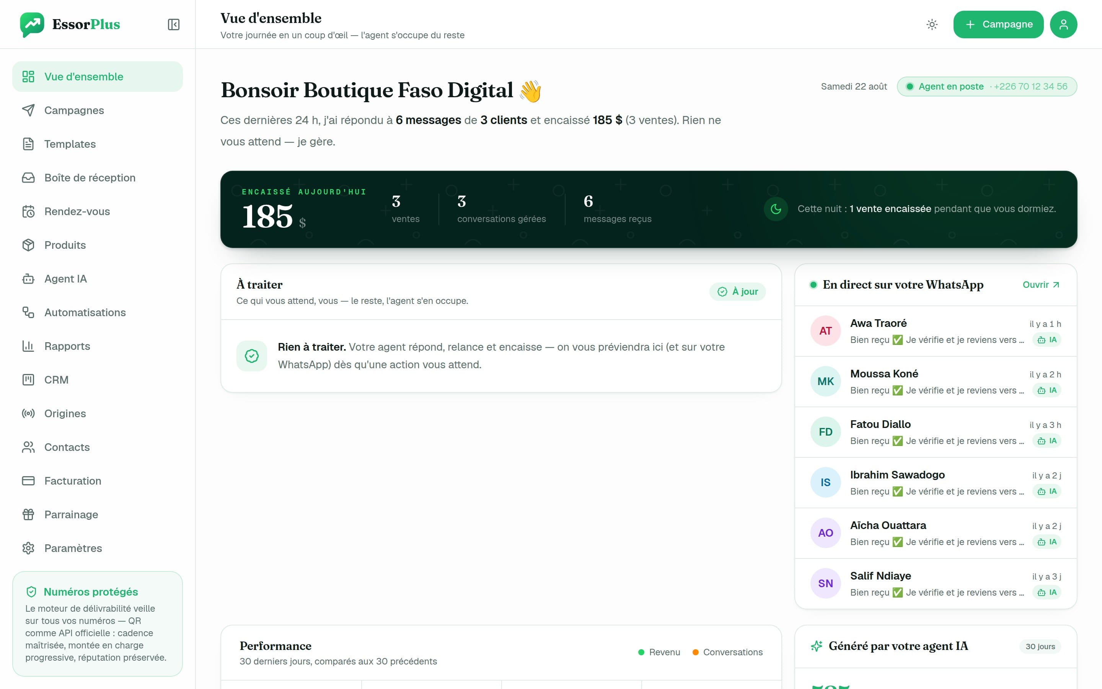Image resolution: width=1102 pixels, height=689 pixels.
Task: Click the green check icon beside Rien à traiter
Action: pyautogui.click(x=251, y=356)
